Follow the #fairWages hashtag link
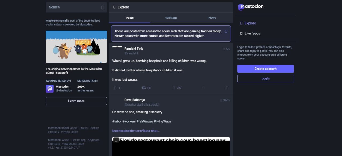342x156 pixels. pos(145,121)
